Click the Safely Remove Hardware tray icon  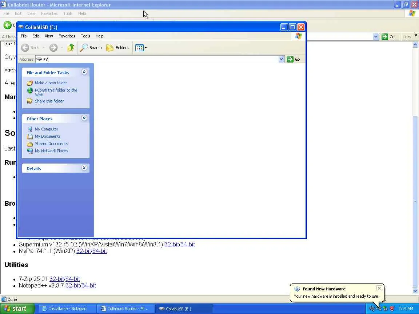pos(385,309)
